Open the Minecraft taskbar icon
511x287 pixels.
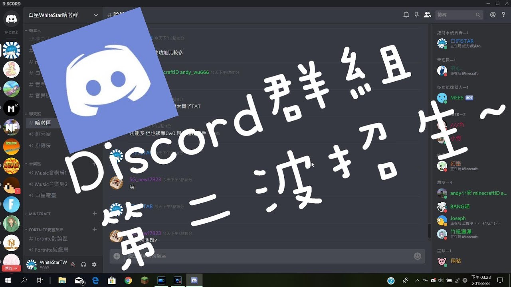pyautogui.click(x=145, y=281)
